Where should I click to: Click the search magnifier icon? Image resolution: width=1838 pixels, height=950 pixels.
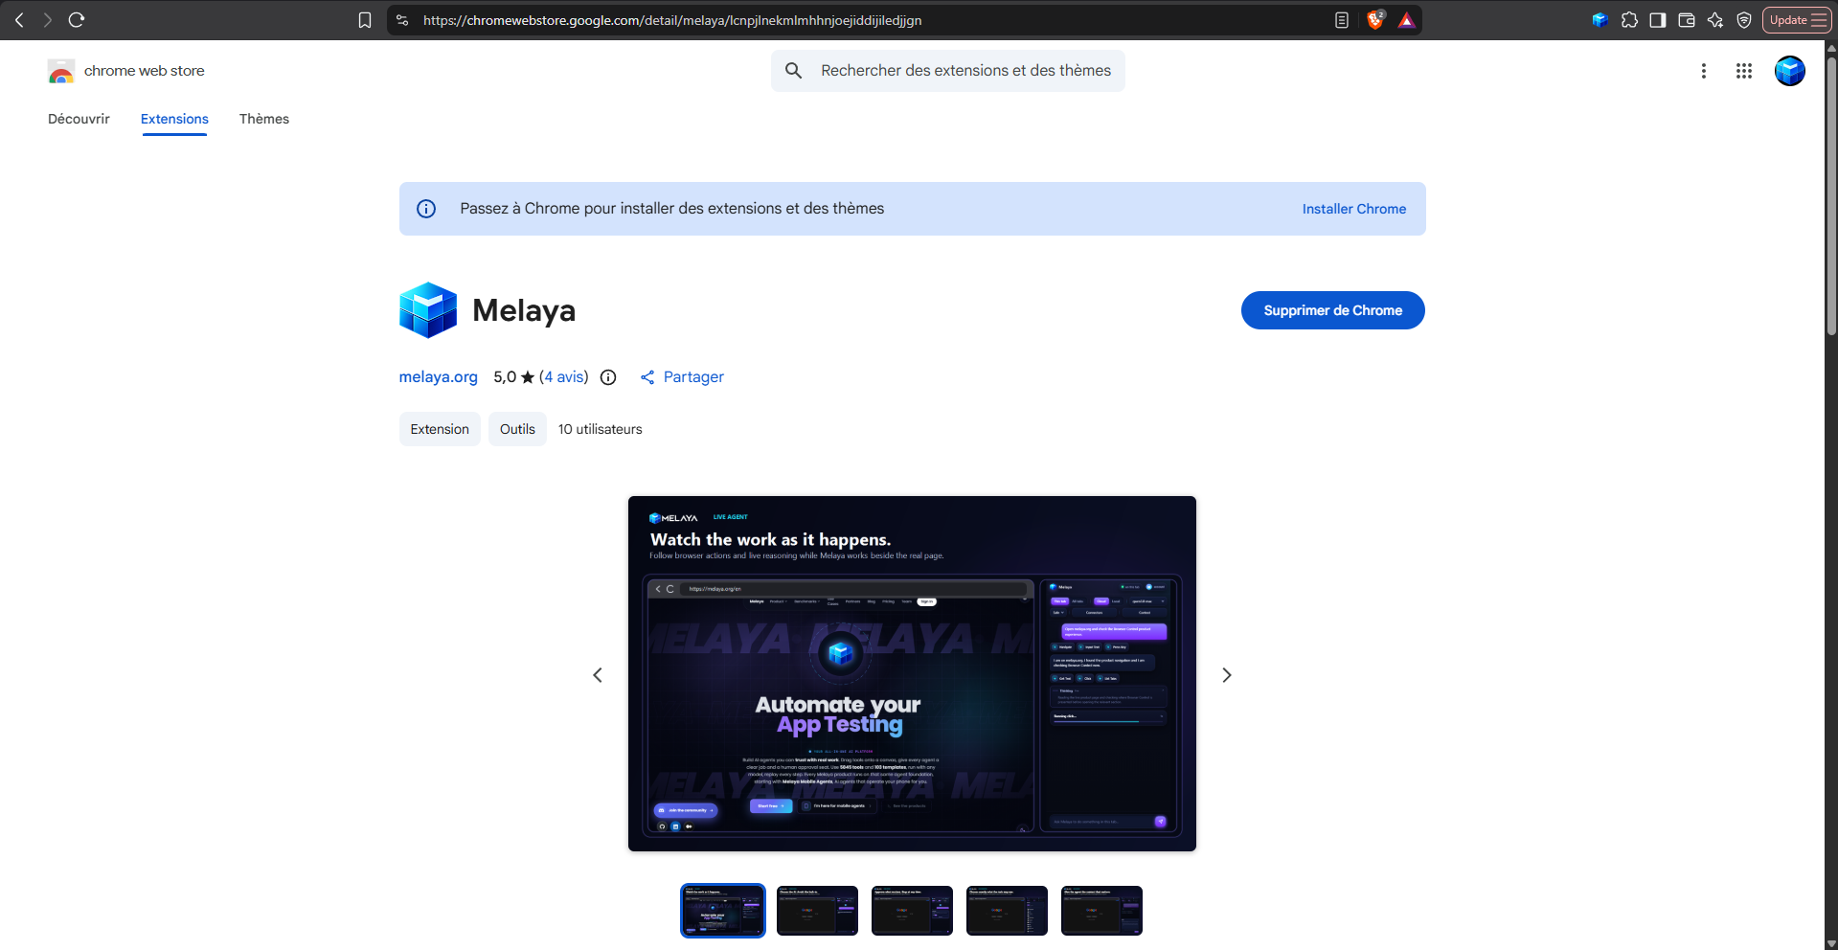(793, 71)
